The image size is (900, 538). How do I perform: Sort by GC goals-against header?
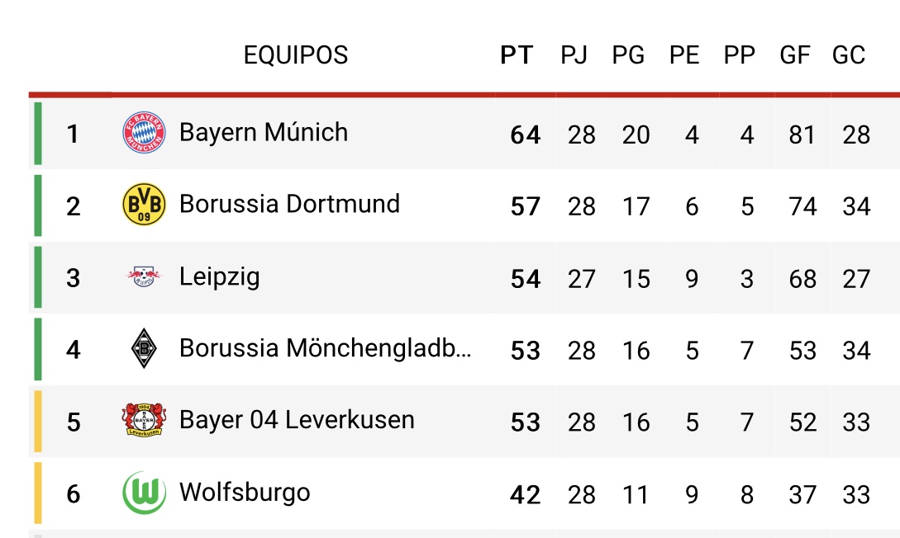pos(849,55)
